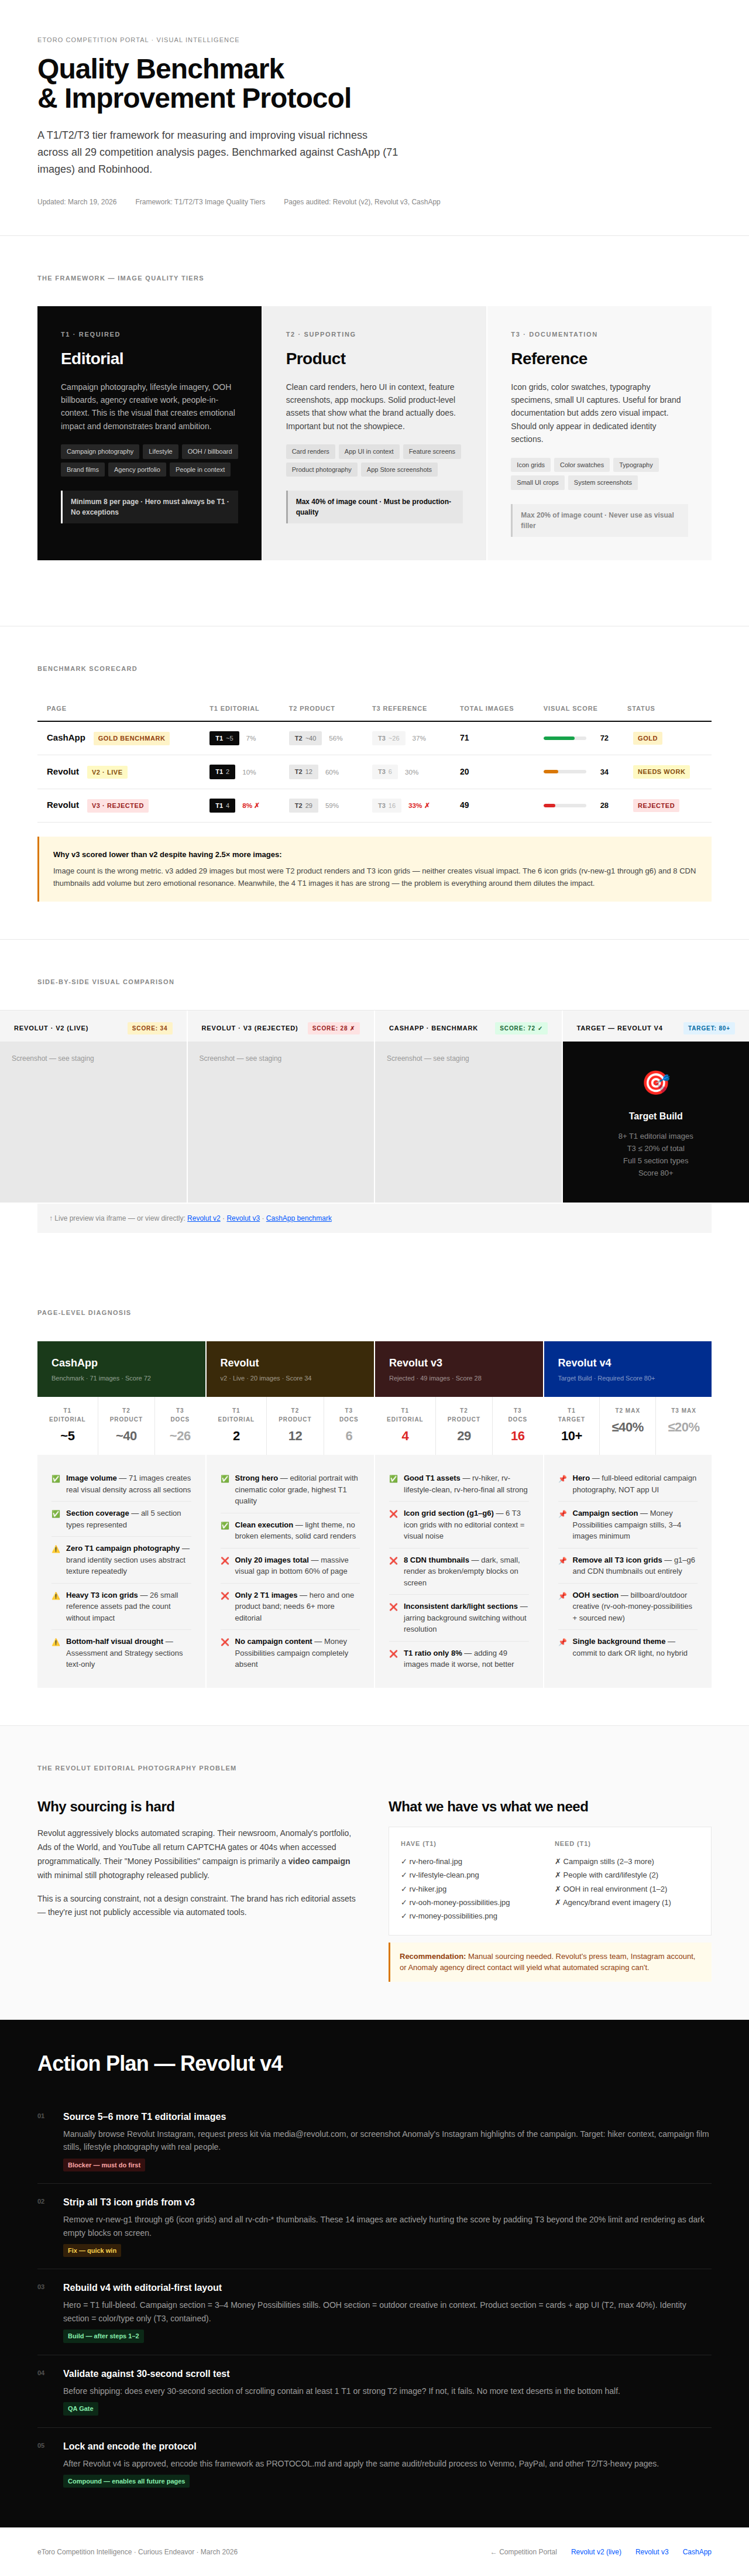Click the SCORE: 72 badge for CashApp benchmark
Screen dimensions: 749x2576
[x=521, y=1028]
